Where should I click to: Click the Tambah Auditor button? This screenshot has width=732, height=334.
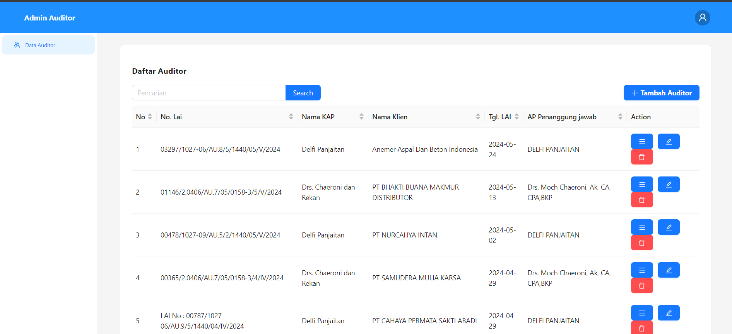661,93
